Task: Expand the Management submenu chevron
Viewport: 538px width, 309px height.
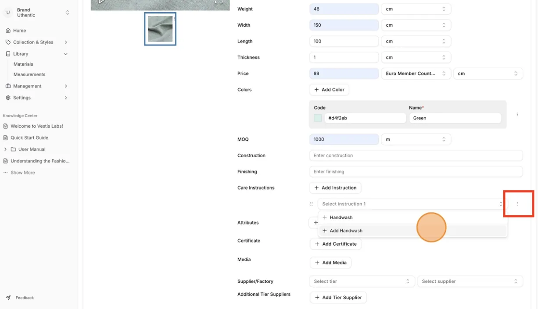Action: [x=66, y=86]
